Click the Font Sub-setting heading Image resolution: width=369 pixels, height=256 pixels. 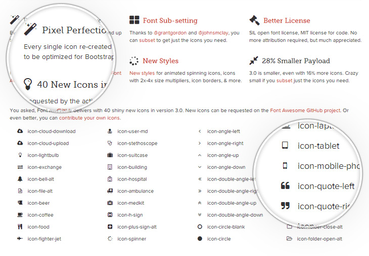pos(170,21)
